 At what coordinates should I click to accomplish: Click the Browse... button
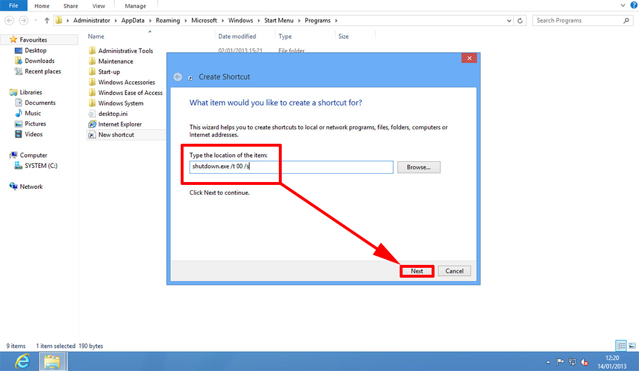click(x=418, y=167)
